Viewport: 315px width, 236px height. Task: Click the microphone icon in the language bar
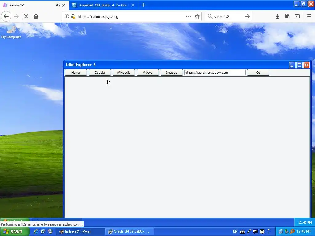249,232
